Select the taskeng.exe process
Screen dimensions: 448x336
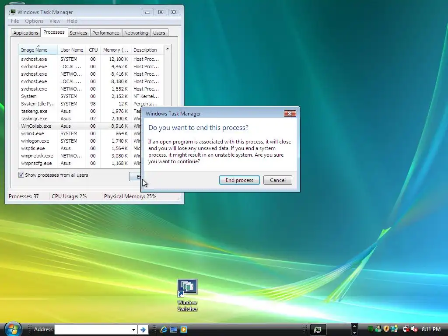point(80,111)
